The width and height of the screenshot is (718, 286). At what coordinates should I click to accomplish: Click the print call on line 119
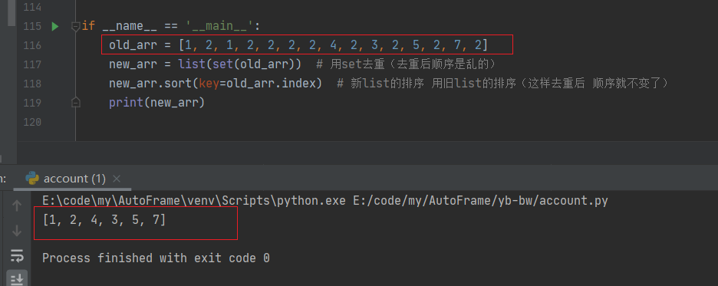click(126, 103)
